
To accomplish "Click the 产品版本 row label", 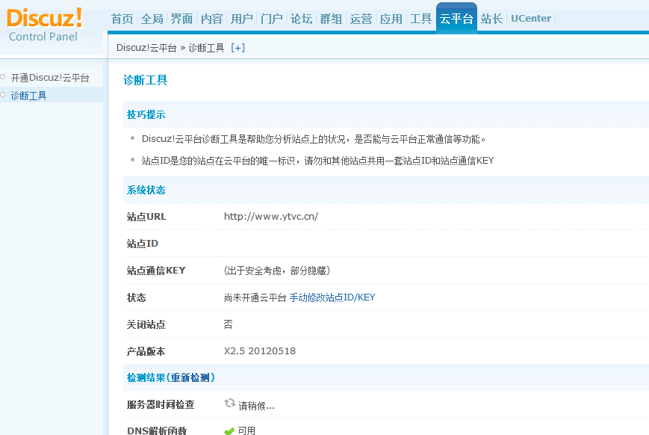I will (x=146, y=351).
